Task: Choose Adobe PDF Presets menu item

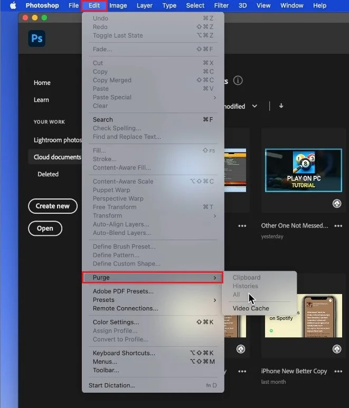Action: 153,291
